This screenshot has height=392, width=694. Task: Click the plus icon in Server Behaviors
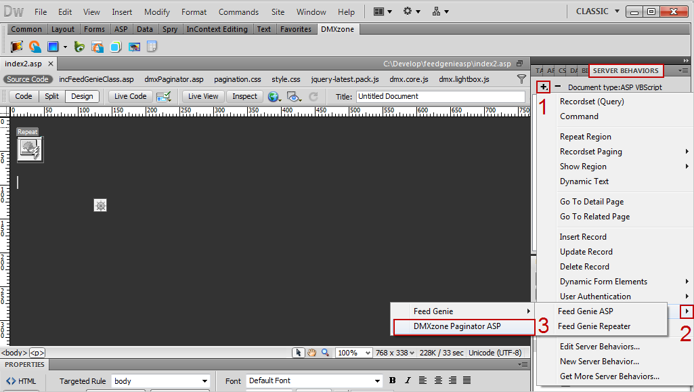coord(544,87)
